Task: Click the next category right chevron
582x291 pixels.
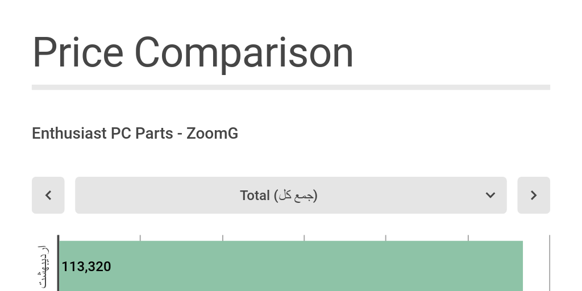Action: pos(533,196)
